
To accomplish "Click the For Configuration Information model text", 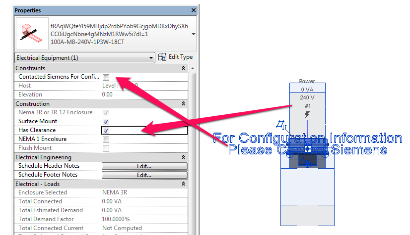I will (x=308, y=138).
